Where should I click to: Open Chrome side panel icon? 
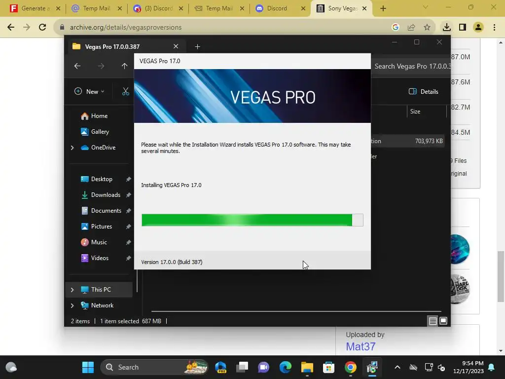click(x=463, y=28)
